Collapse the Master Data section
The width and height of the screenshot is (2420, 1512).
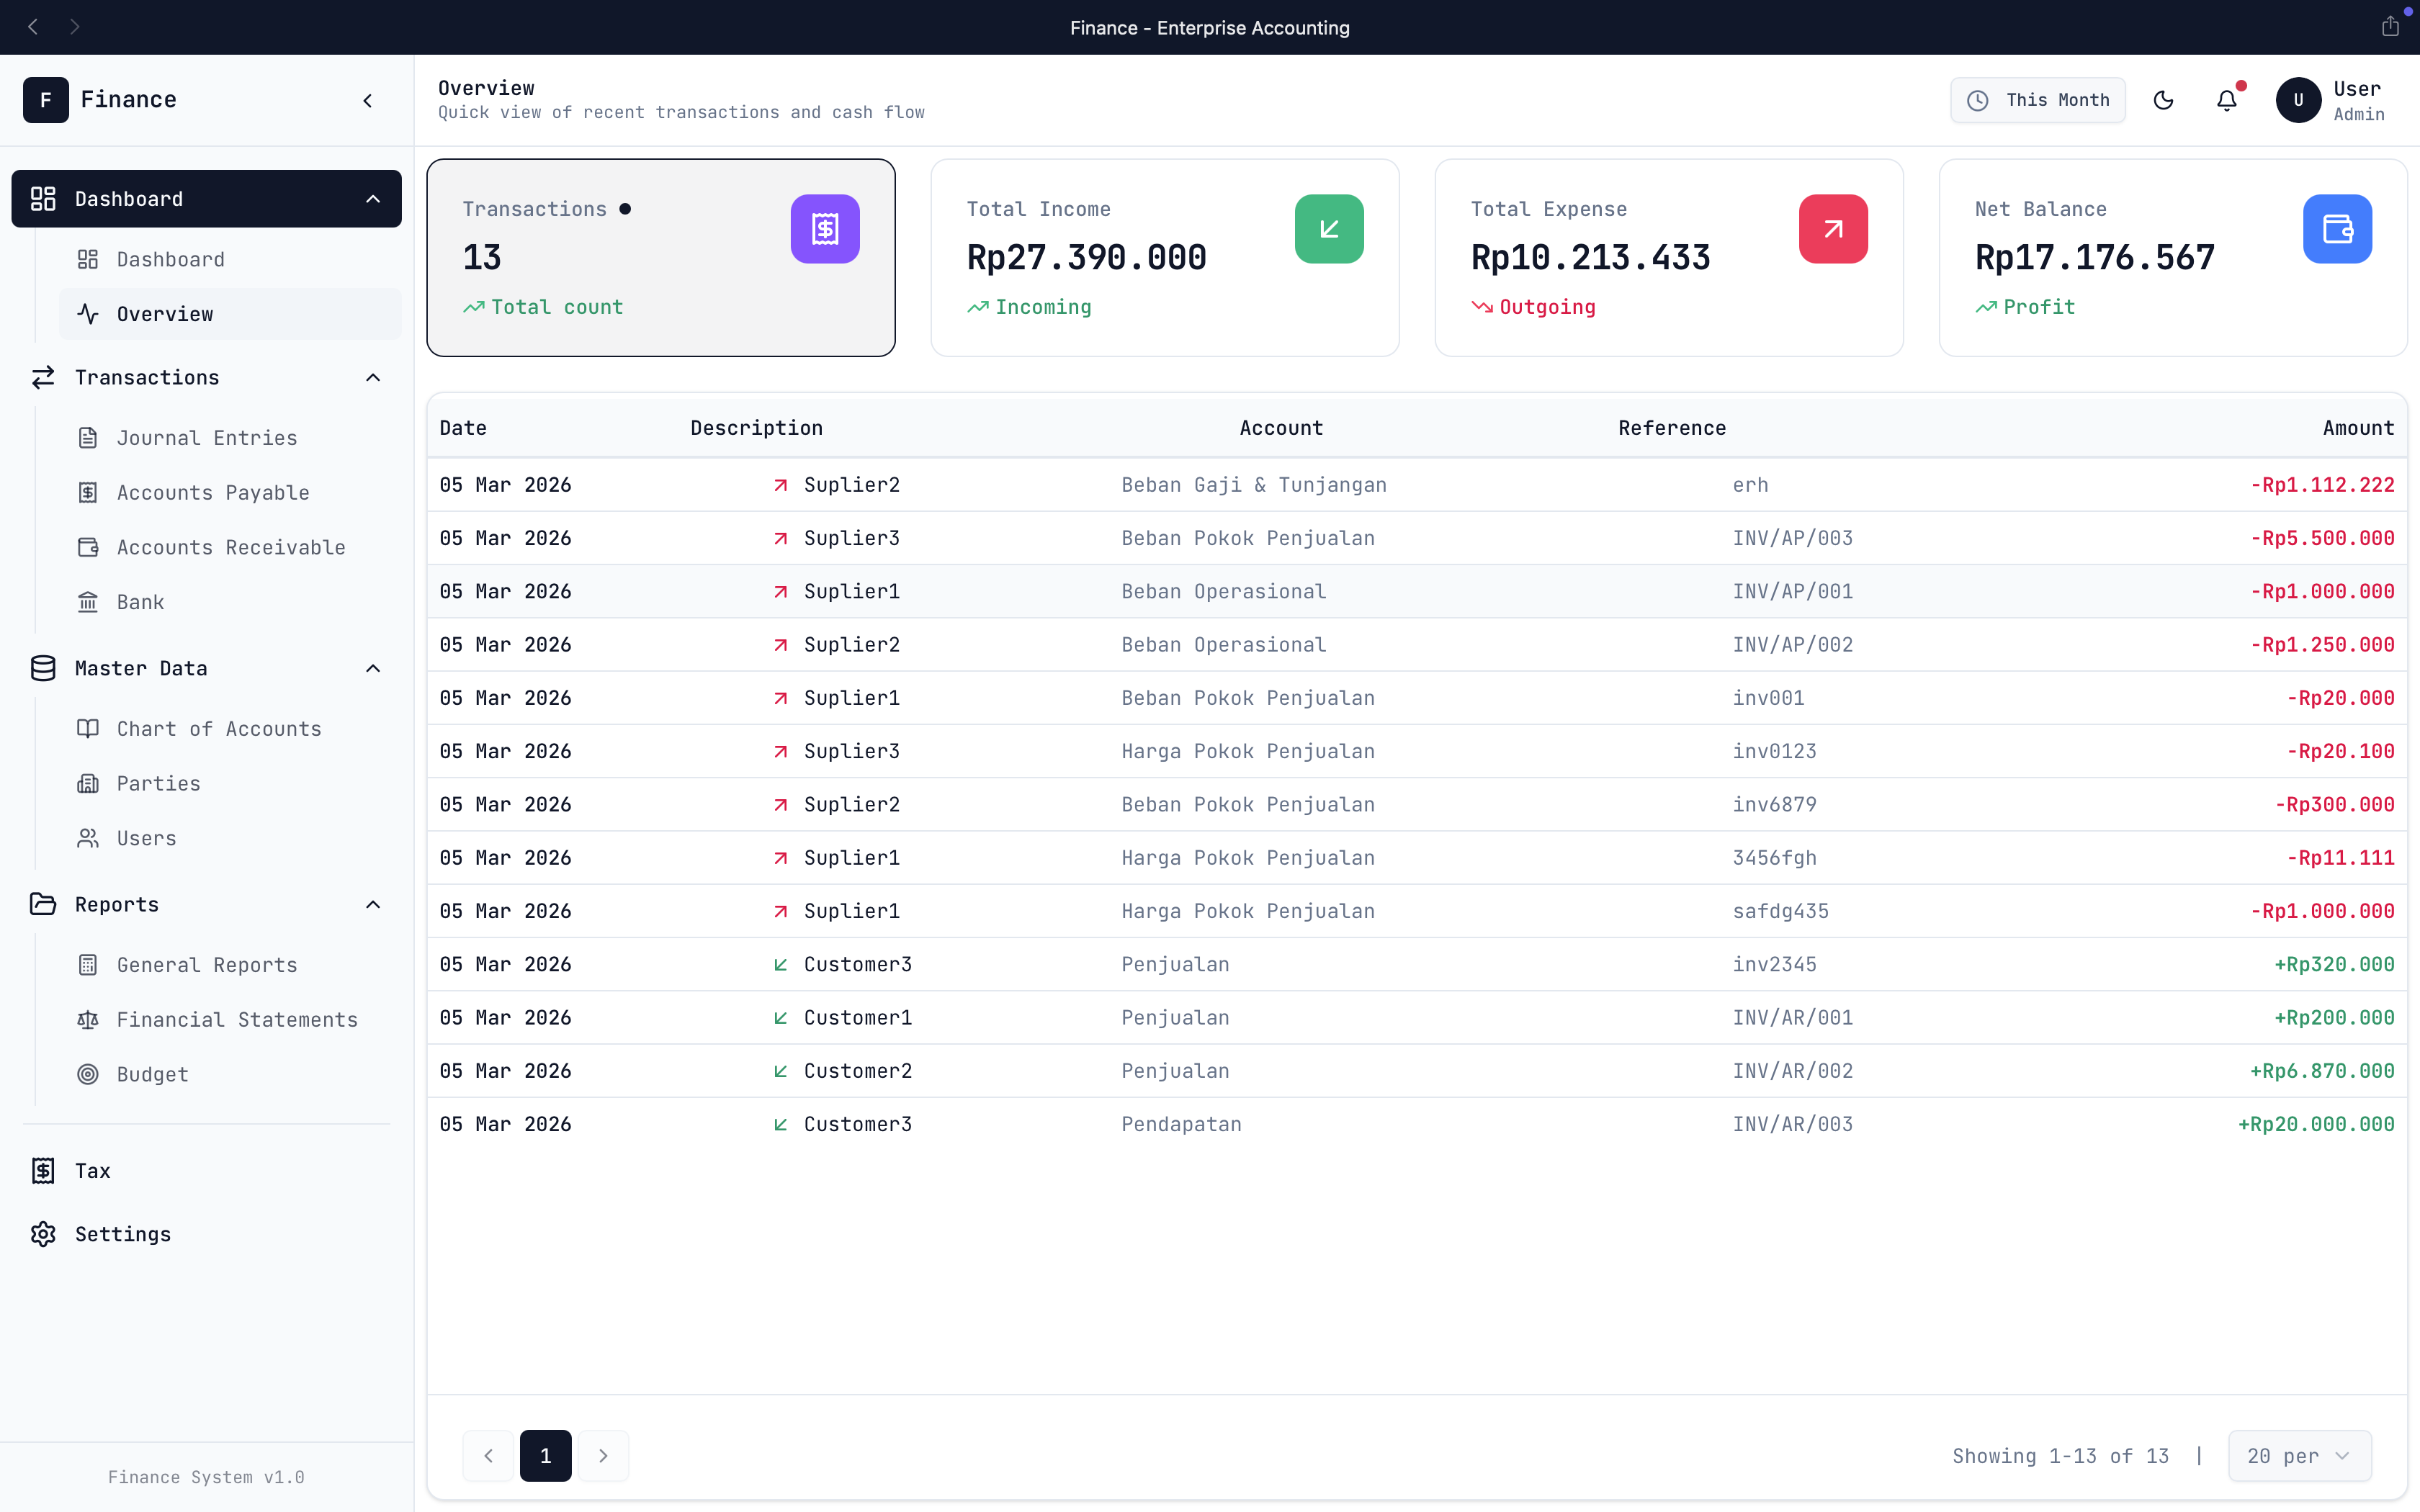pos(373,668)
